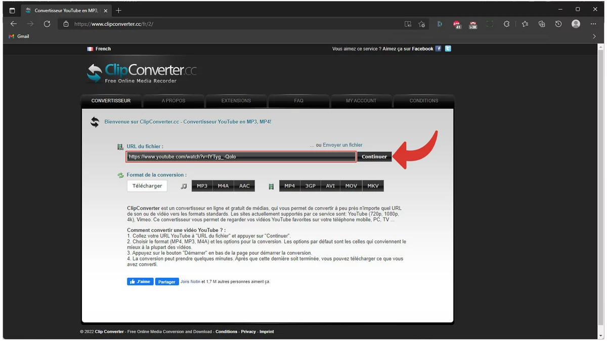Viewport: 607px width, 341px height.
Task: Open a new tab with plus icon
Action: 118,10
